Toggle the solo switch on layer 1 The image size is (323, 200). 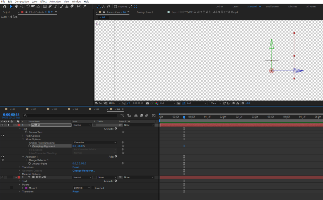tap(8, 125)
